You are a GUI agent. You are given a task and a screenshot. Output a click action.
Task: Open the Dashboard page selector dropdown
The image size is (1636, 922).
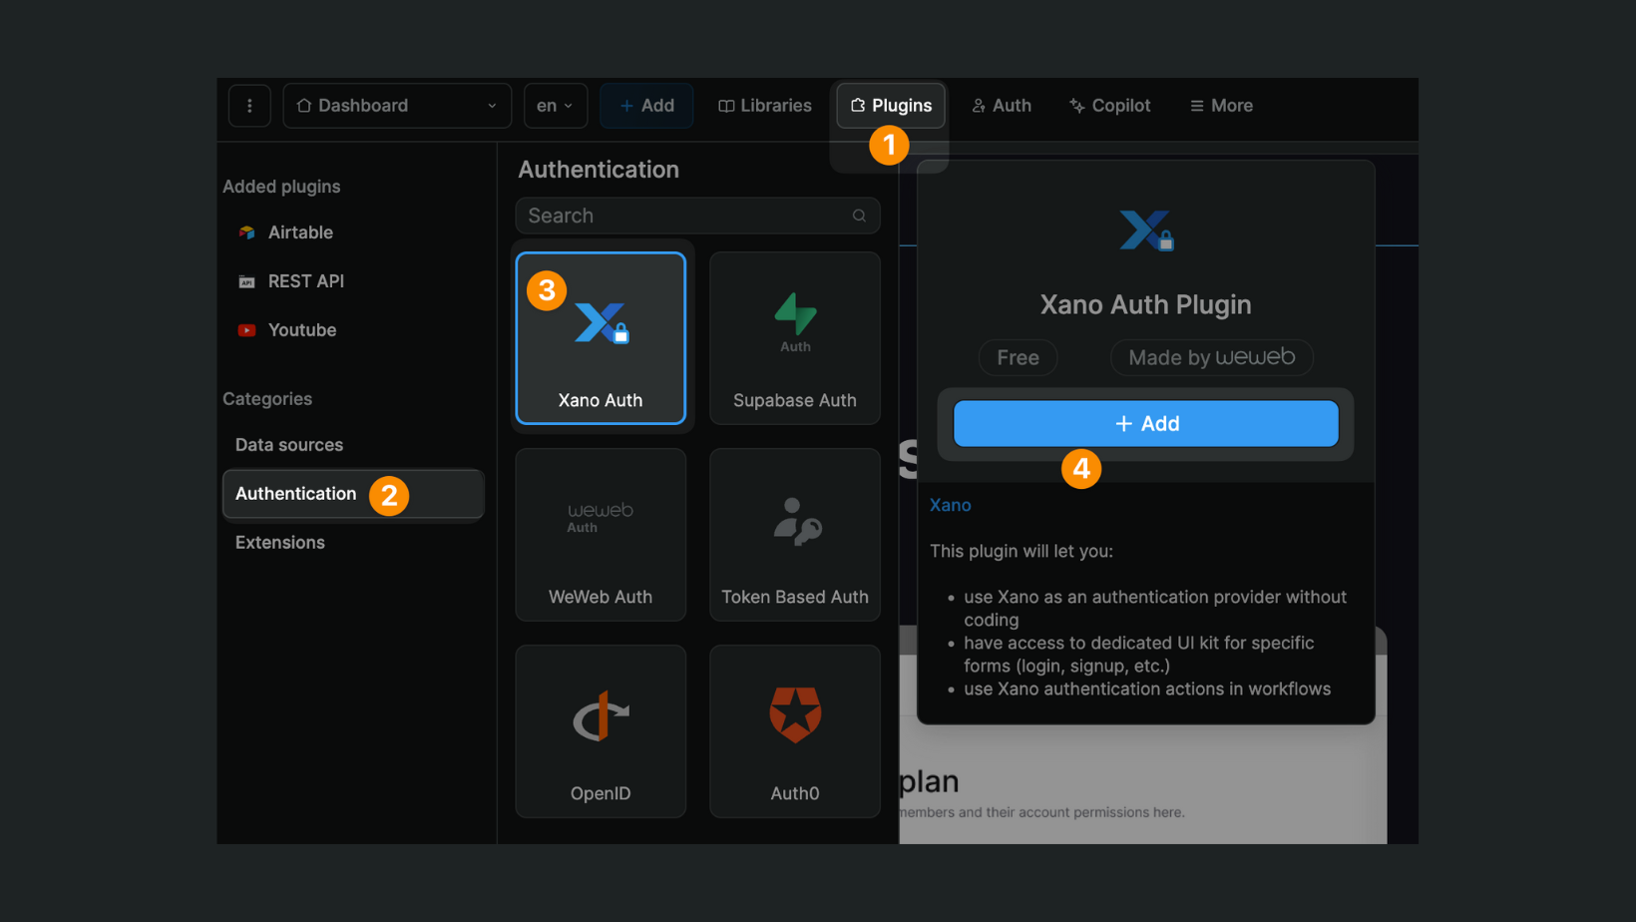click(396, 105)
